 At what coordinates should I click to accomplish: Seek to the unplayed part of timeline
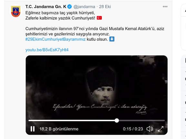[x=142, y=120]
